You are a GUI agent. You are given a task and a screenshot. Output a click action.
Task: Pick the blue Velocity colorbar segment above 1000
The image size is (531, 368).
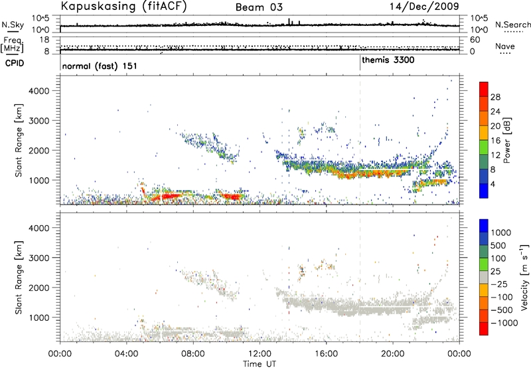click(484, 226)
